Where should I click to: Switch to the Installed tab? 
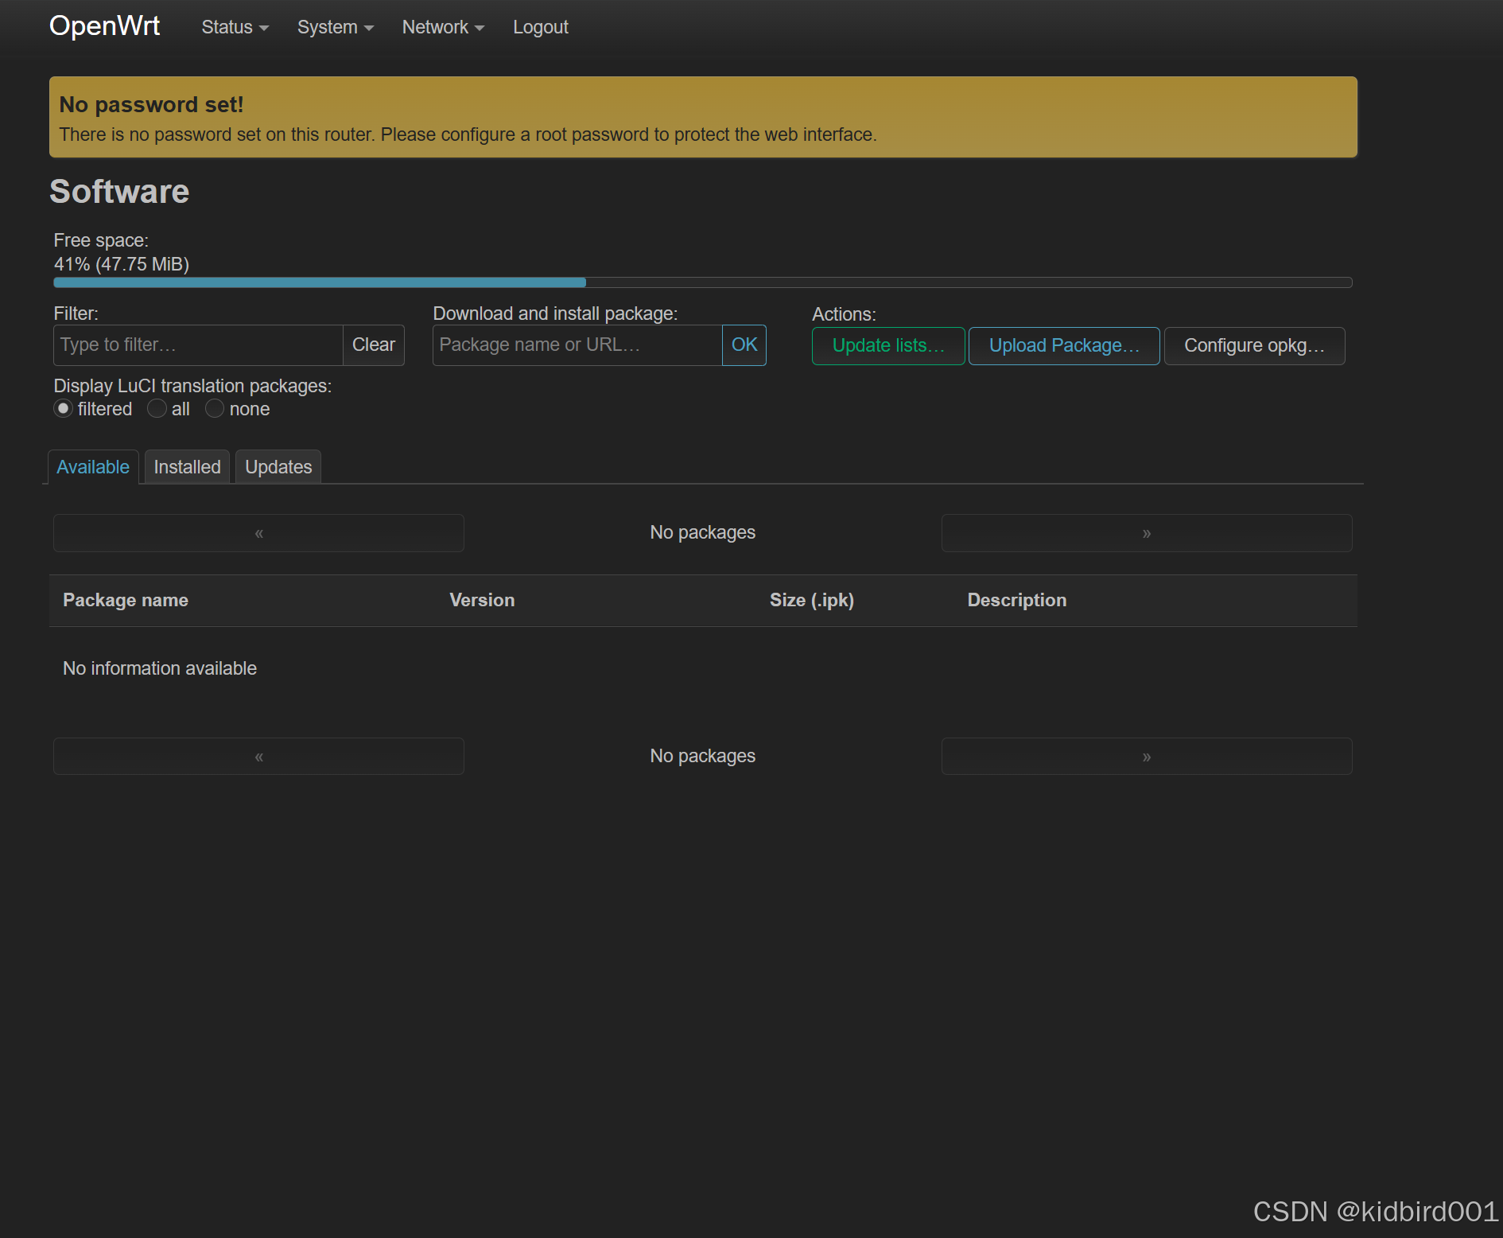187,467
